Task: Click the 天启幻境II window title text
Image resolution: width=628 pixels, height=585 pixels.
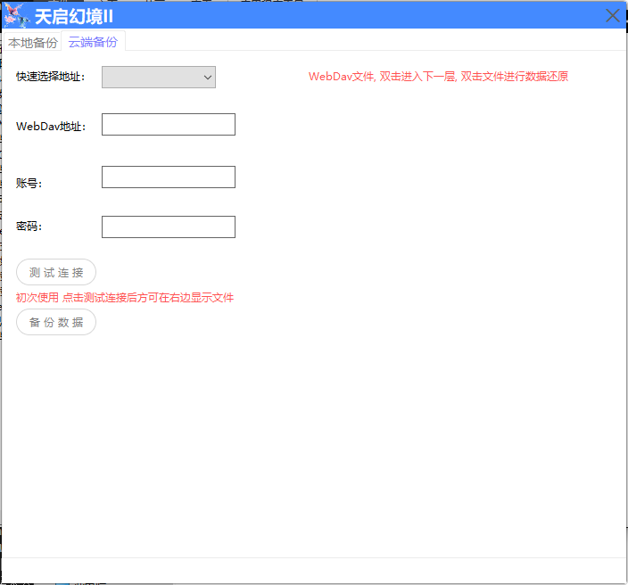Action: pyautogui.click(x=73, y=17)
